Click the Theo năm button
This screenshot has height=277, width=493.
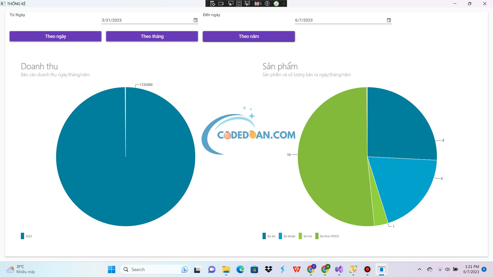[x=249, y=36]
